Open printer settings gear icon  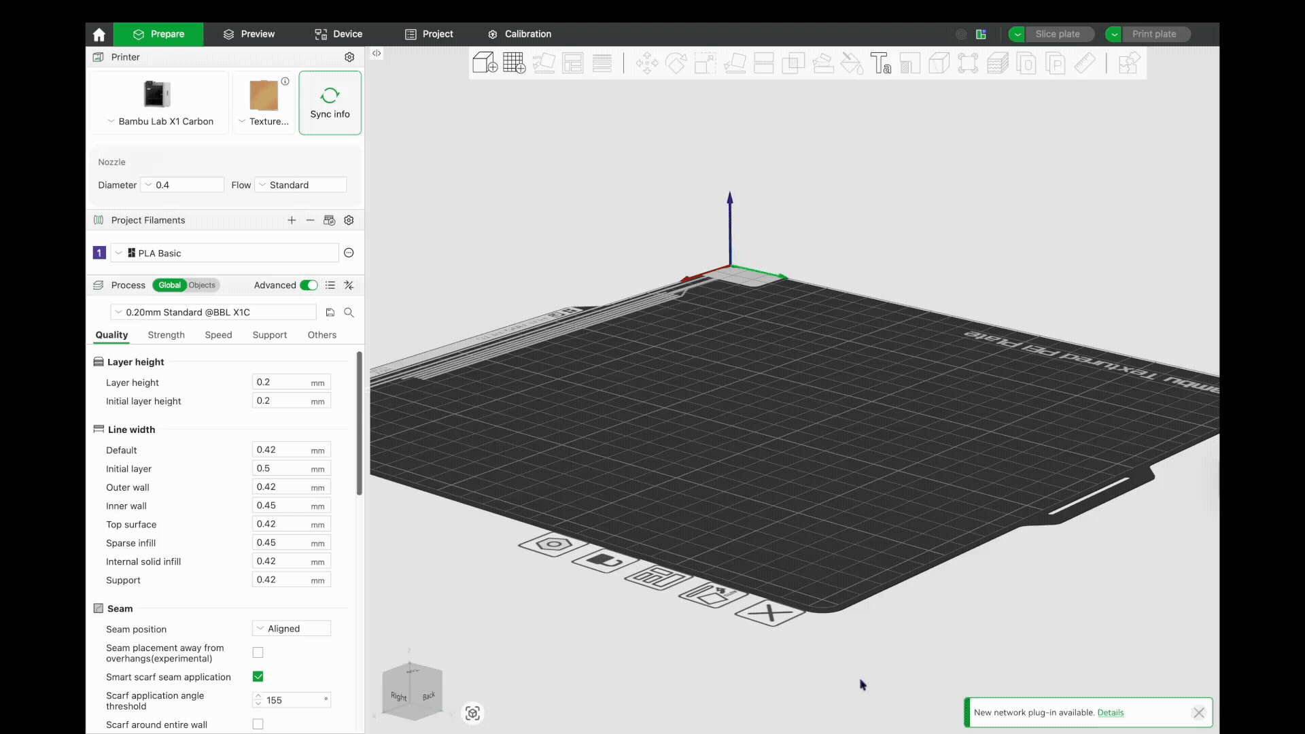(x=349, y=57)
